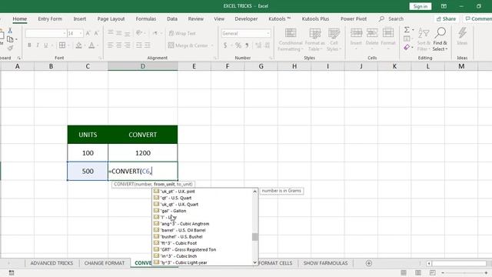Open the Developer ribbon tab
This screenshot has height=277, width=492.
pos(246,18)
